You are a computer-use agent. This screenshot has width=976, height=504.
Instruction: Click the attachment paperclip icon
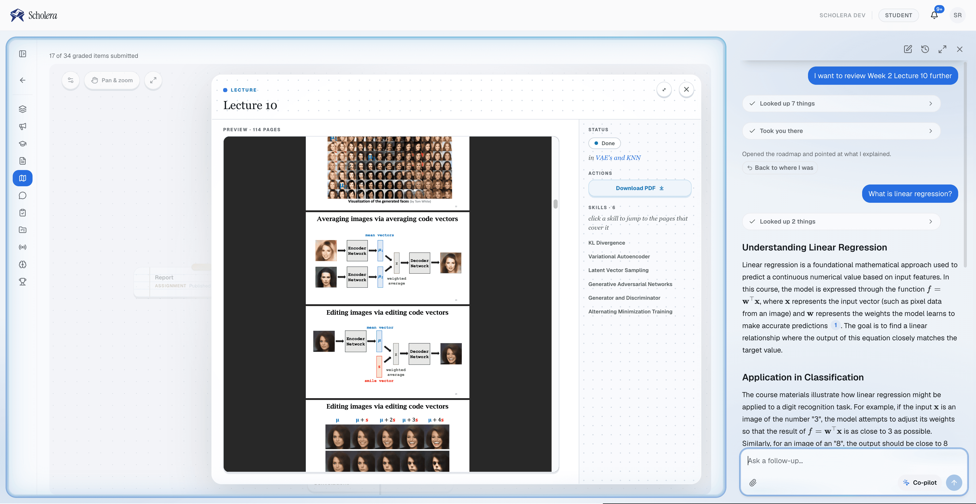753,482
